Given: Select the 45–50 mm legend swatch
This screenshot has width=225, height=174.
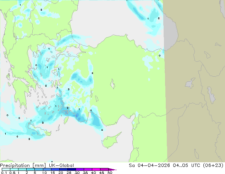Looking at the screenshot, I should click(104, 169).
